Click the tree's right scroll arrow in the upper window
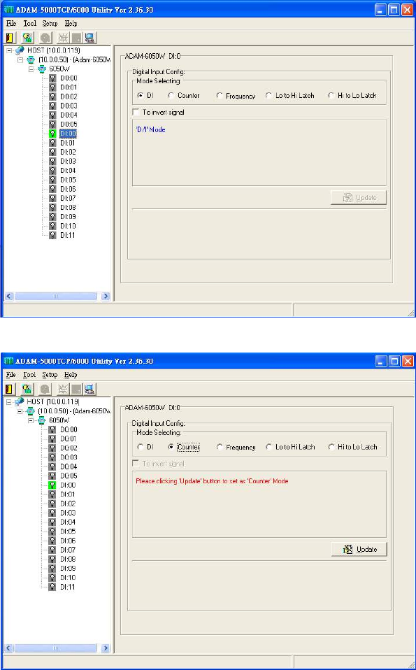Viewport: 416px width, 670px height. pos(106,296)
